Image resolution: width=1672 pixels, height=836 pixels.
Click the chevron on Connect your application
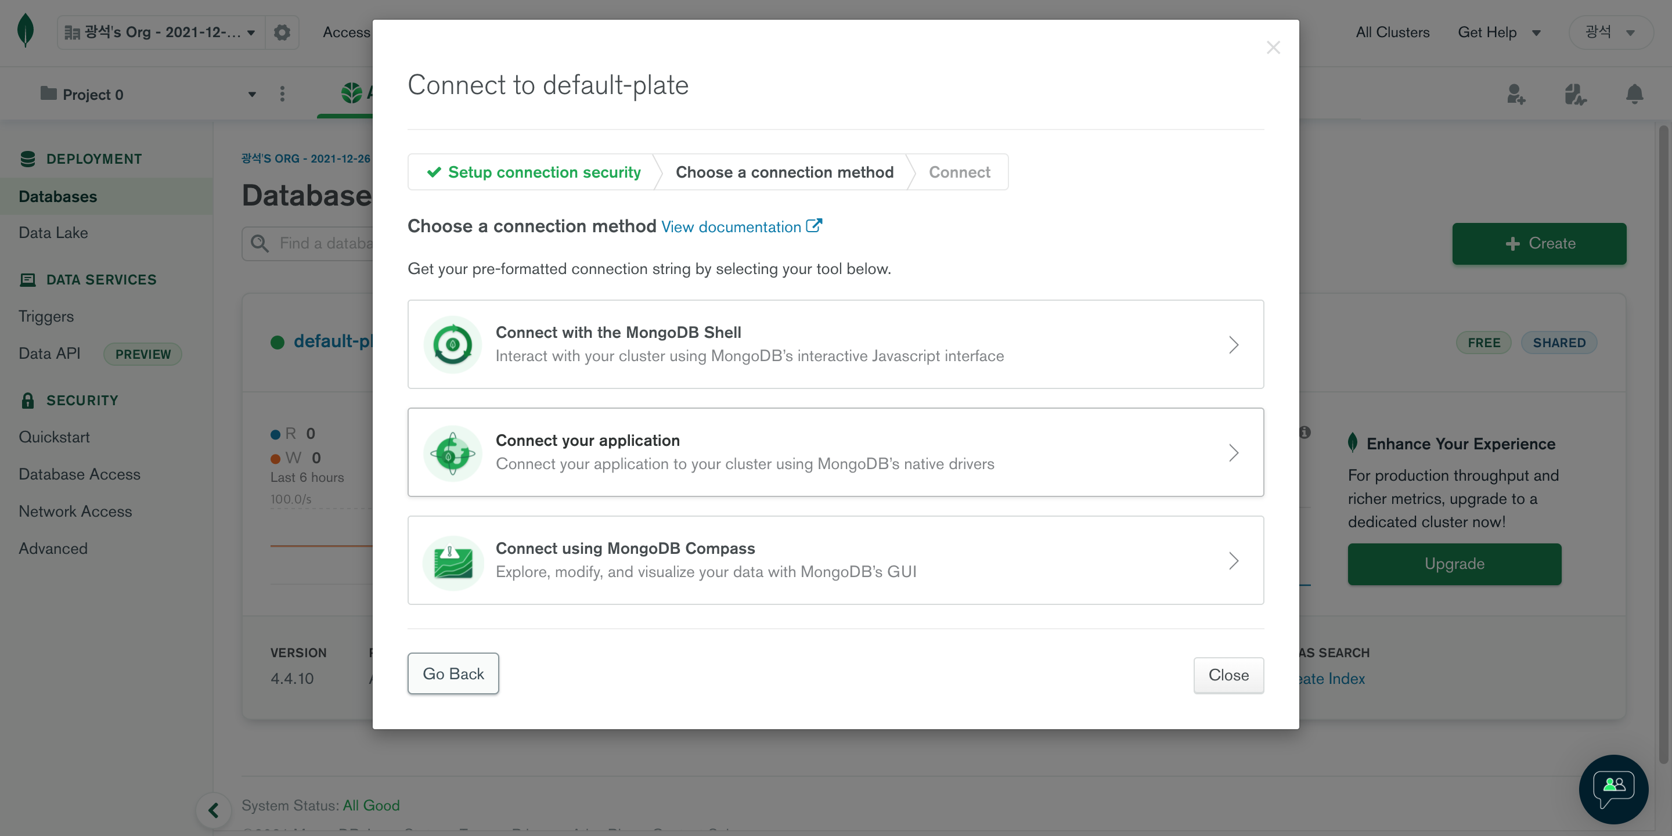(1233, 453)
